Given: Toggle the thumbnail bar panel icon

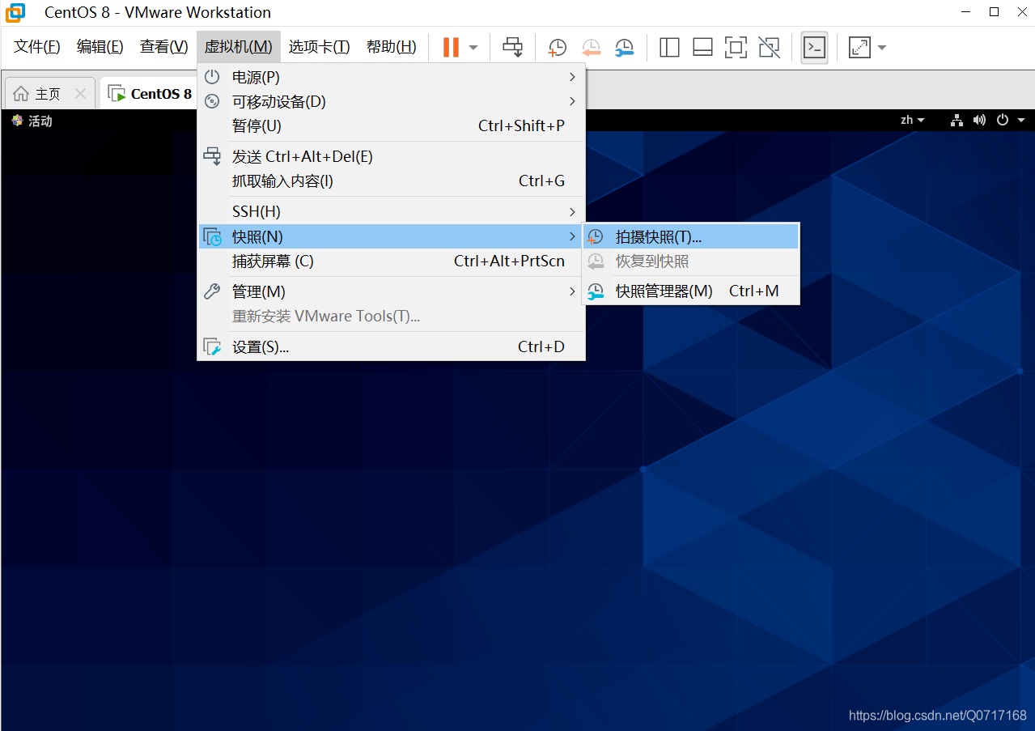Looking at the screenshot, I should pos(702,48).
